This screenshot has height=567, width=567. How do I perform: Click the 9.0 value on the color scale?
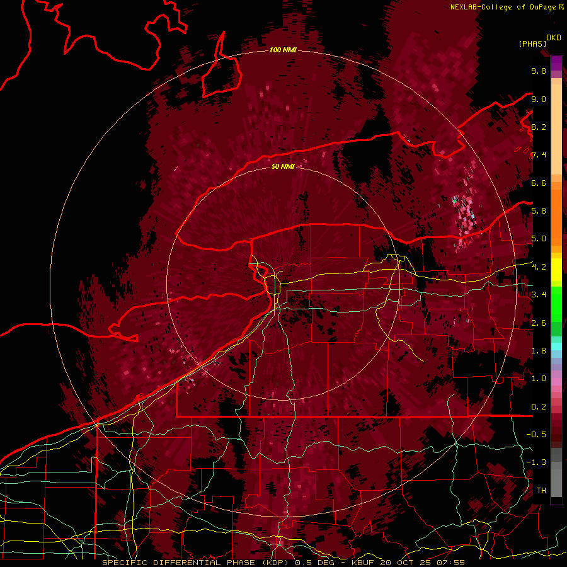tap(539, 99)
